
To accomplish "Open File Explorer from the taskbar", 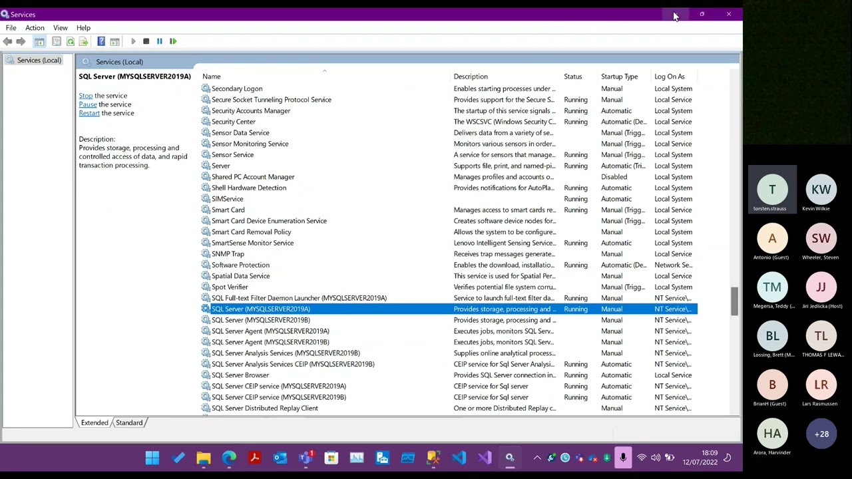I will (204, 458).
